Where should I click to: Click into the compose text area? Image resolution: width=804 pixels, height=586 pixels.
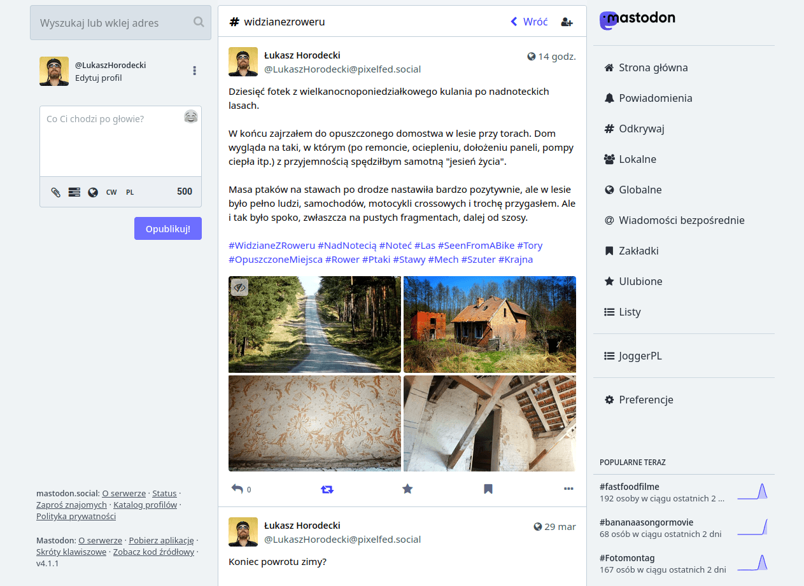(x=120, y=141)
